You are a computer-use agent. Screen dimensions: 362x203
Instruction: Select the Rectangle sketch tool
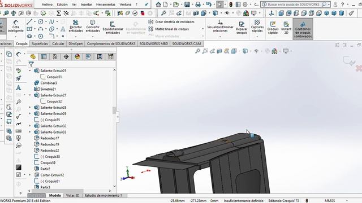[29, 29]
